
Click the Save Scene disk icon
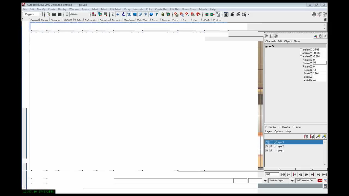coord(59,14)
